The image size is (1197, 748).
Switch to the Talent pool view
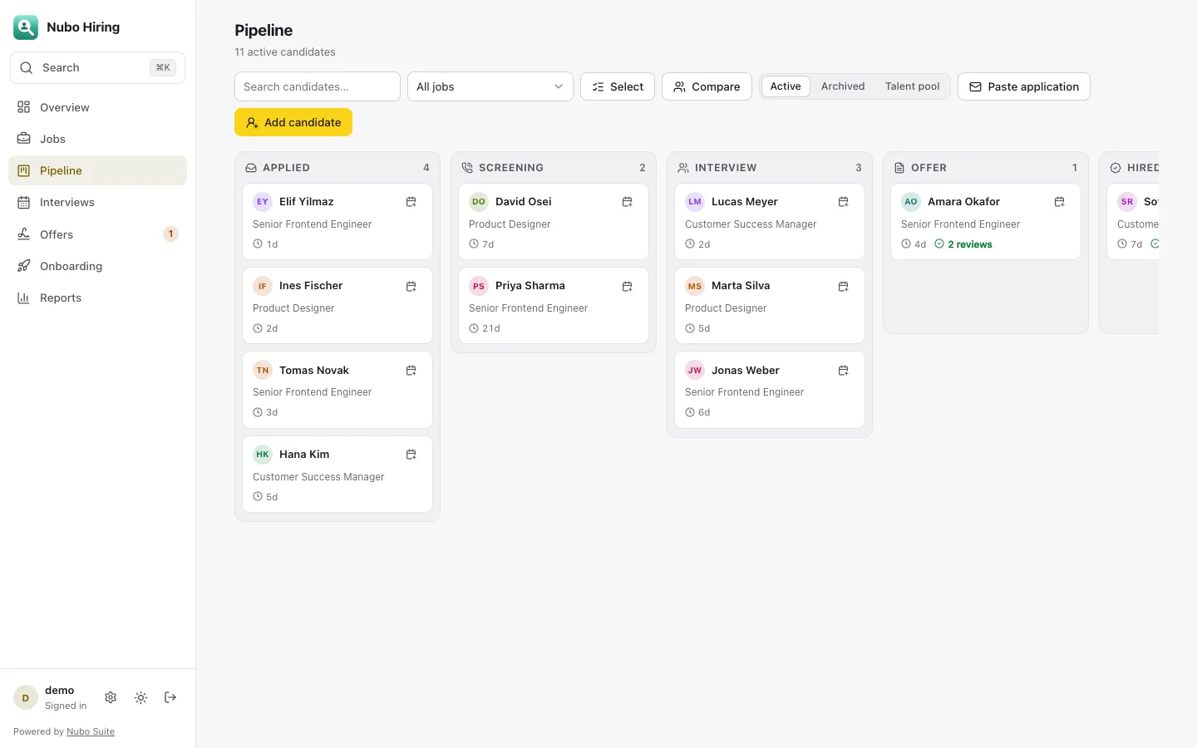[912, 86]
